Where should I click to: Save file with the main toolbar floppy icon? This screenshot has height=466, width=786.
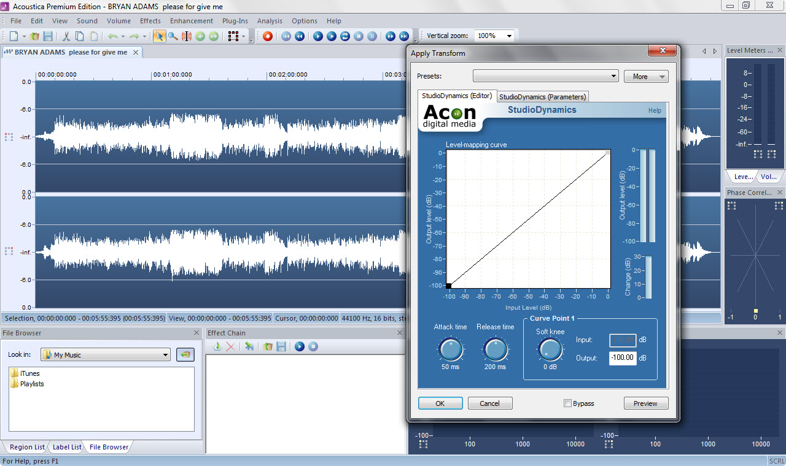click(47, 36)
